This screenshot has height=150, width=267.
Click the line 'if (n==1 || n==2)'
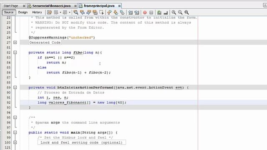56,57
